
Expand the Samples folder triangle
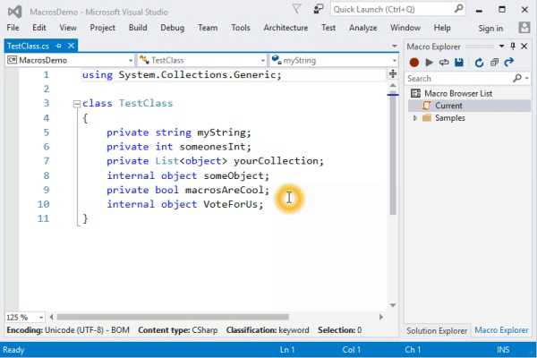[415, 118]
